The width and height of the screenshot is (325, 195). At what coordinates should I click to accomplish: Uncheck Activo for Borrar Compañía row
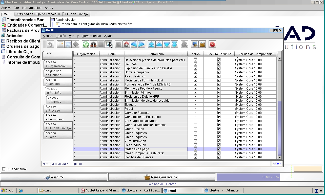point(195,72)
